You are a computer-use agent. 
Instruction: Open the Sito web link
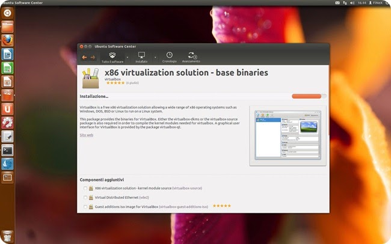click(x=87, y=135)
